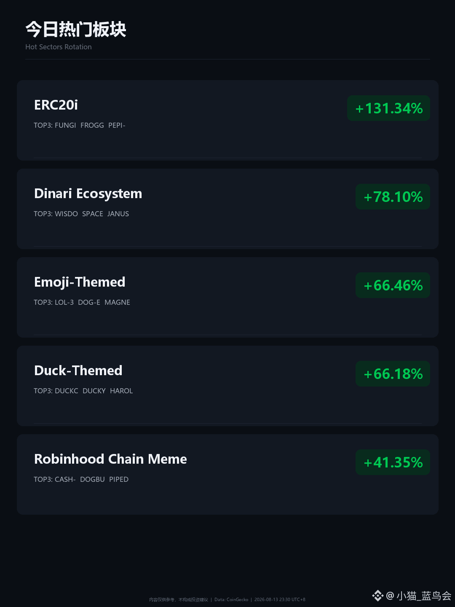Click the +131.34% gain badge
Viewport: 455px width, 607px height.
388,108
